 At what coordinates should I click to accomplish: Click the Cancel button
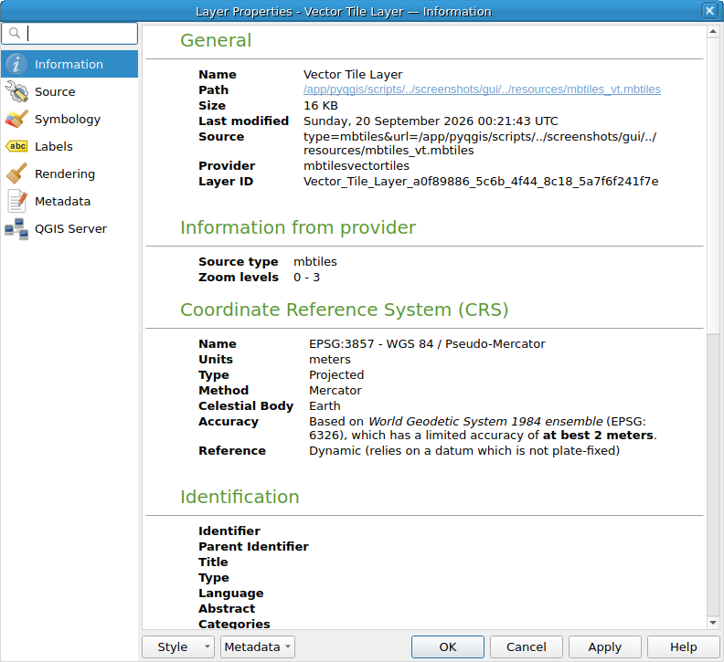[526, 646]
